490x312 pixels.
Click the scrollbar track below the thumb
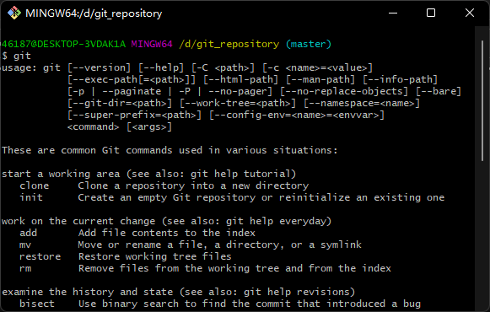[482, 234]
